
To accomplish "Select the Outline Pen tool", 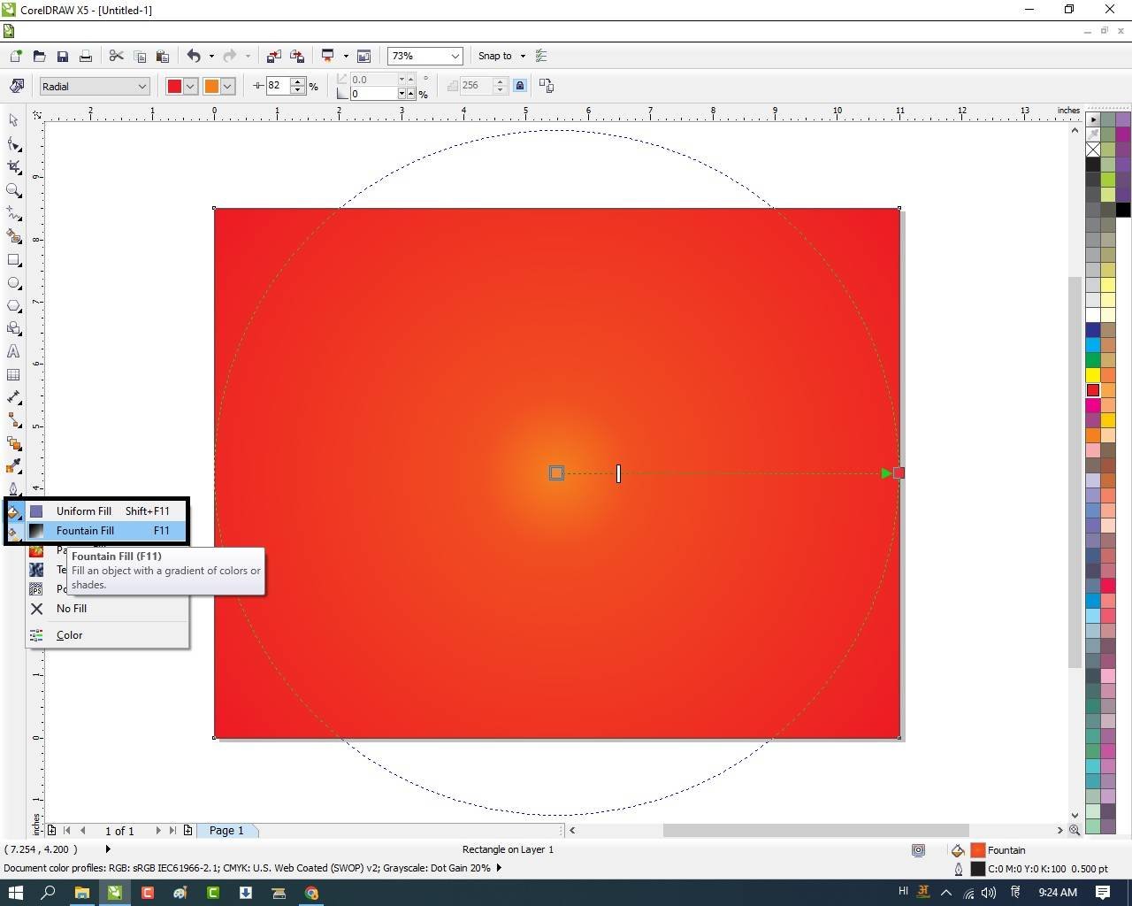I will tap(13, 489).
